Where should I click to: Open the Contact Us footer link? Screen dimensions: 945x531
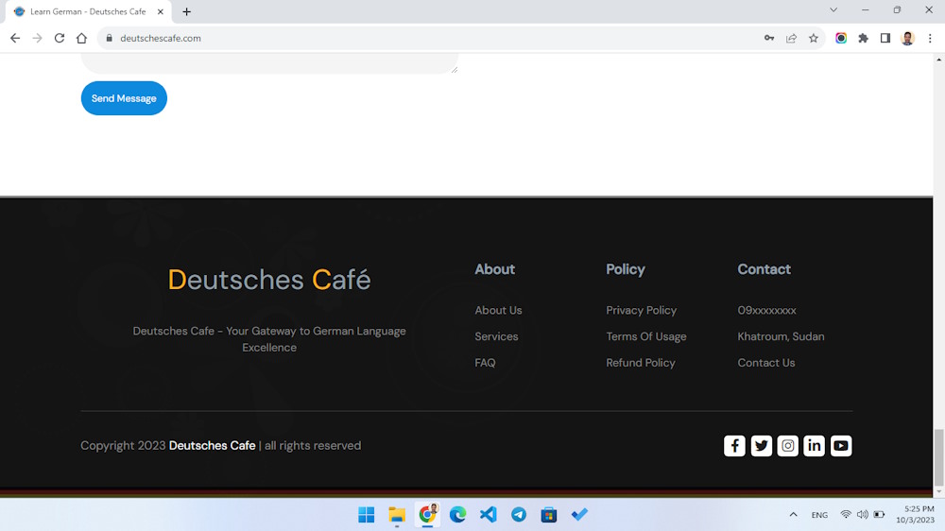point(766,363)
